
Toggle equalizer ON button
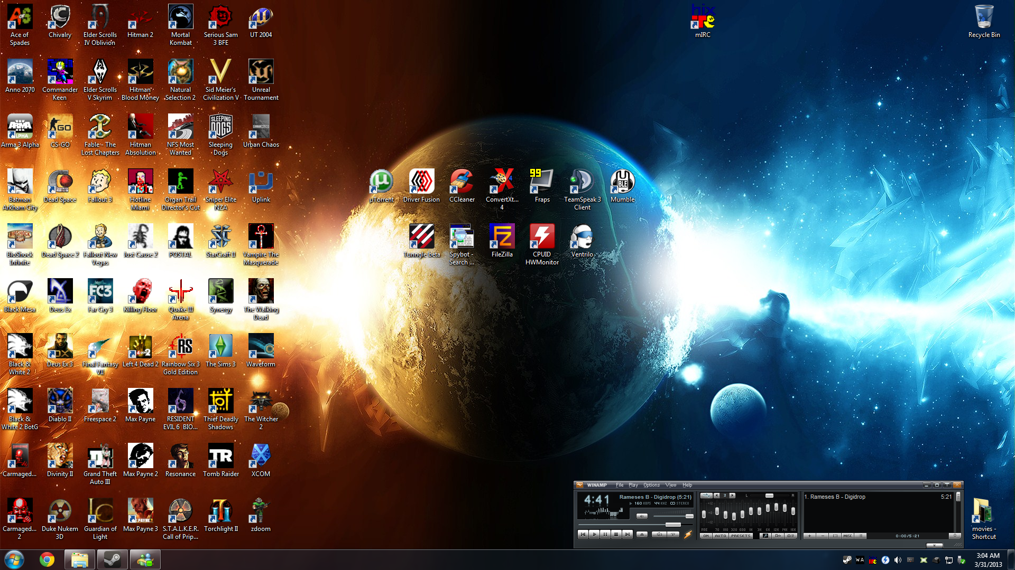(x=706, y=536)
